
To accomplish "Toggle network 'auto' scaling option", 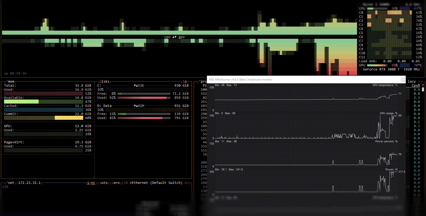I will [x=103, y=183].
